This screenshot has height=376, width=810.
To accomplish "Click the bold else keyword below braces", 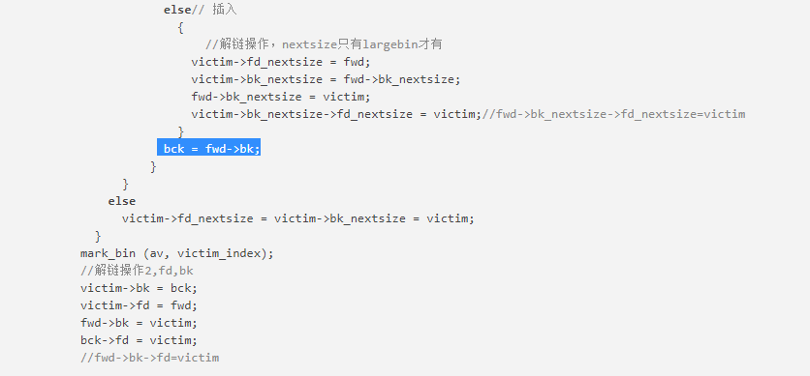I will 122,201.
